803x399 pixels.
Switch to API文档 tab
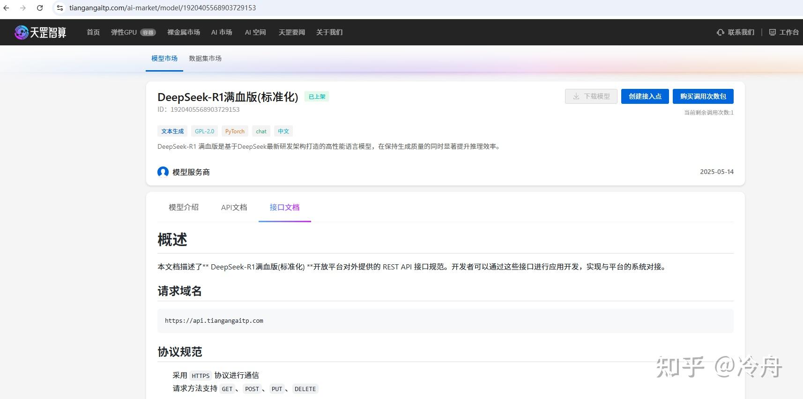click(234, 207)
